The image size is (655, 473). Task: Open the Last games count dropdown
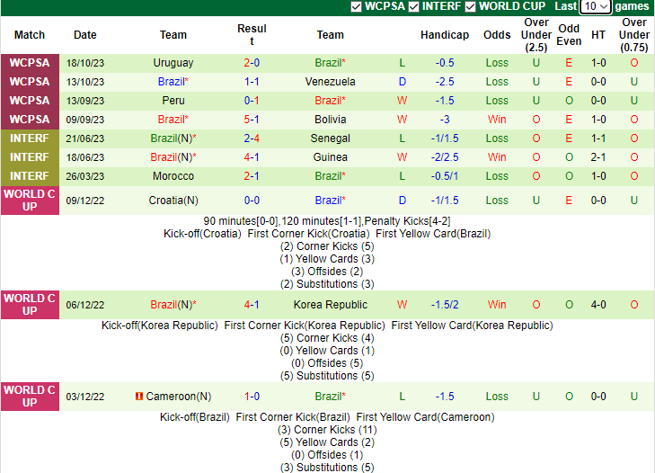[595, 6]
